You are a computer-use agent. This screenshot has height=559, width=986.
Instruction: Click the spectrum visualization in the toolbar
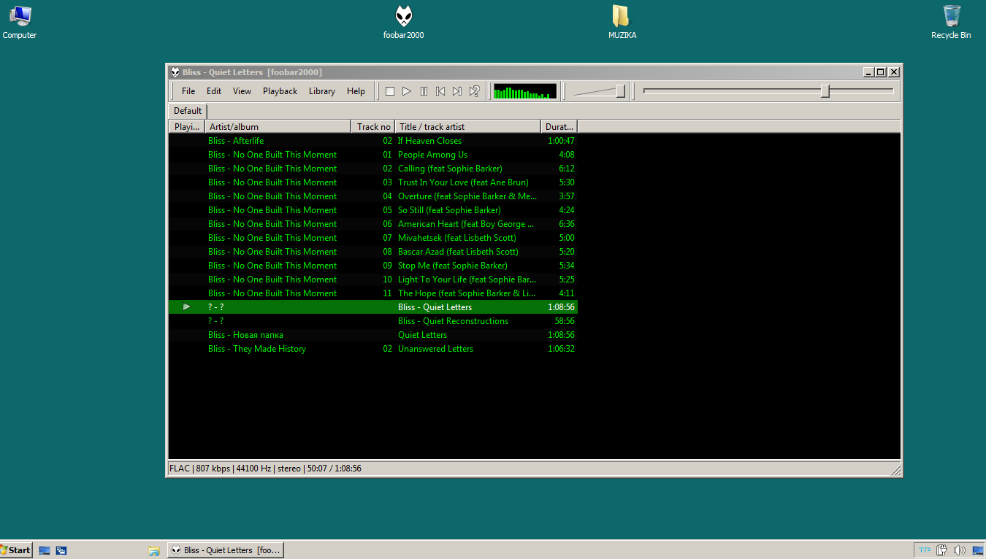click(x=525, y=91)
